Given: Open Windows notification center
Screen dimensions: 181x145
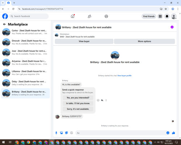Looking at the screenshot, I should (x=176, y=142).
